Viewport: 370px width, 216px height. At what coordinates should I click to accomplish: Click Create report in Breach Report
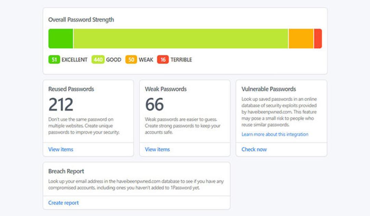[x=63, y=203]
